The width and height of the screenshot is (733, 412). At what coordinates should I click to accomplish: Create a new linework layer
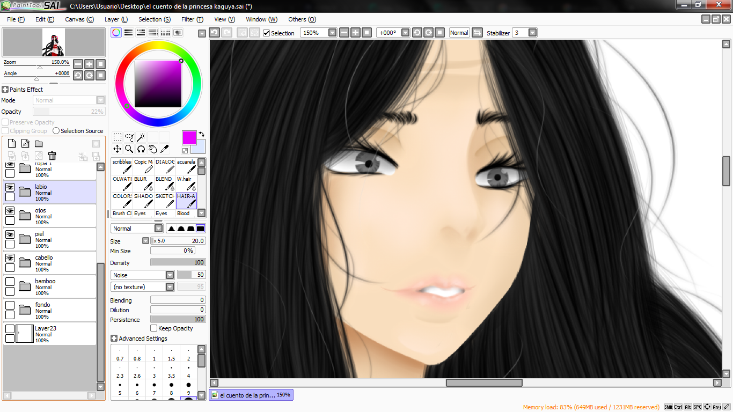25,143
